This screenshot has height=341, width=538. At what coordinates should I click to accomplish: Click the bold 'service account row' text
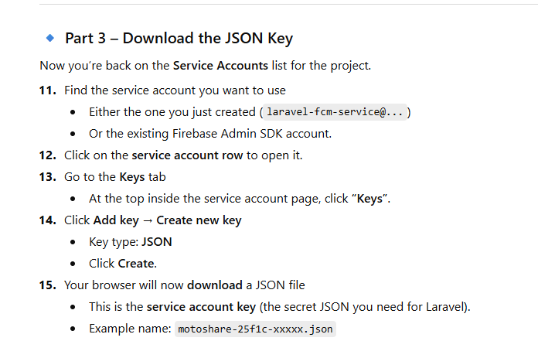(188, 155)
